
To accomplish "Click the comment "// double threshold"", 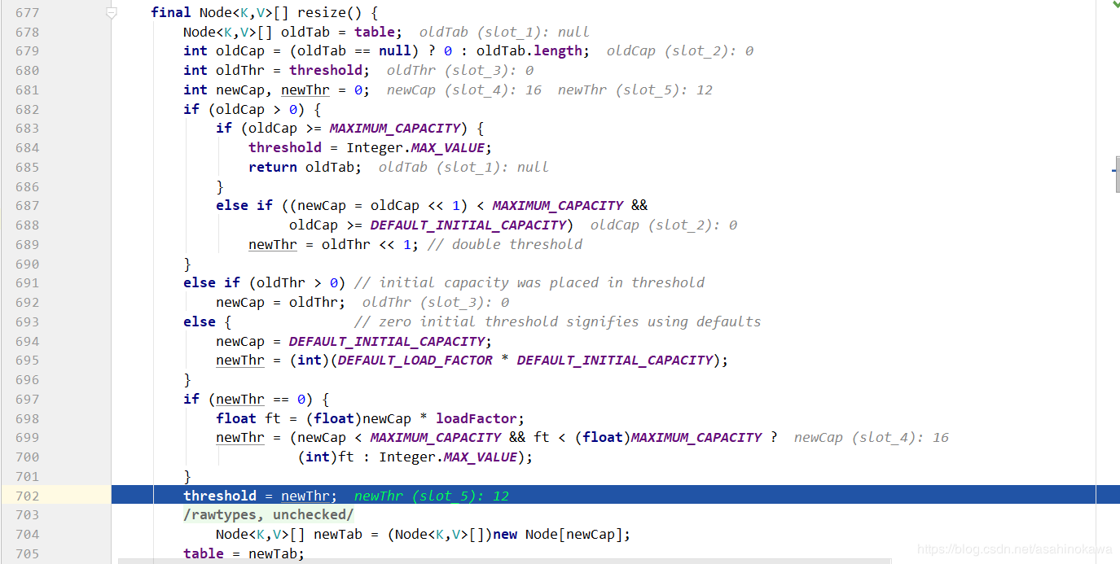I will tap(505, 244).
